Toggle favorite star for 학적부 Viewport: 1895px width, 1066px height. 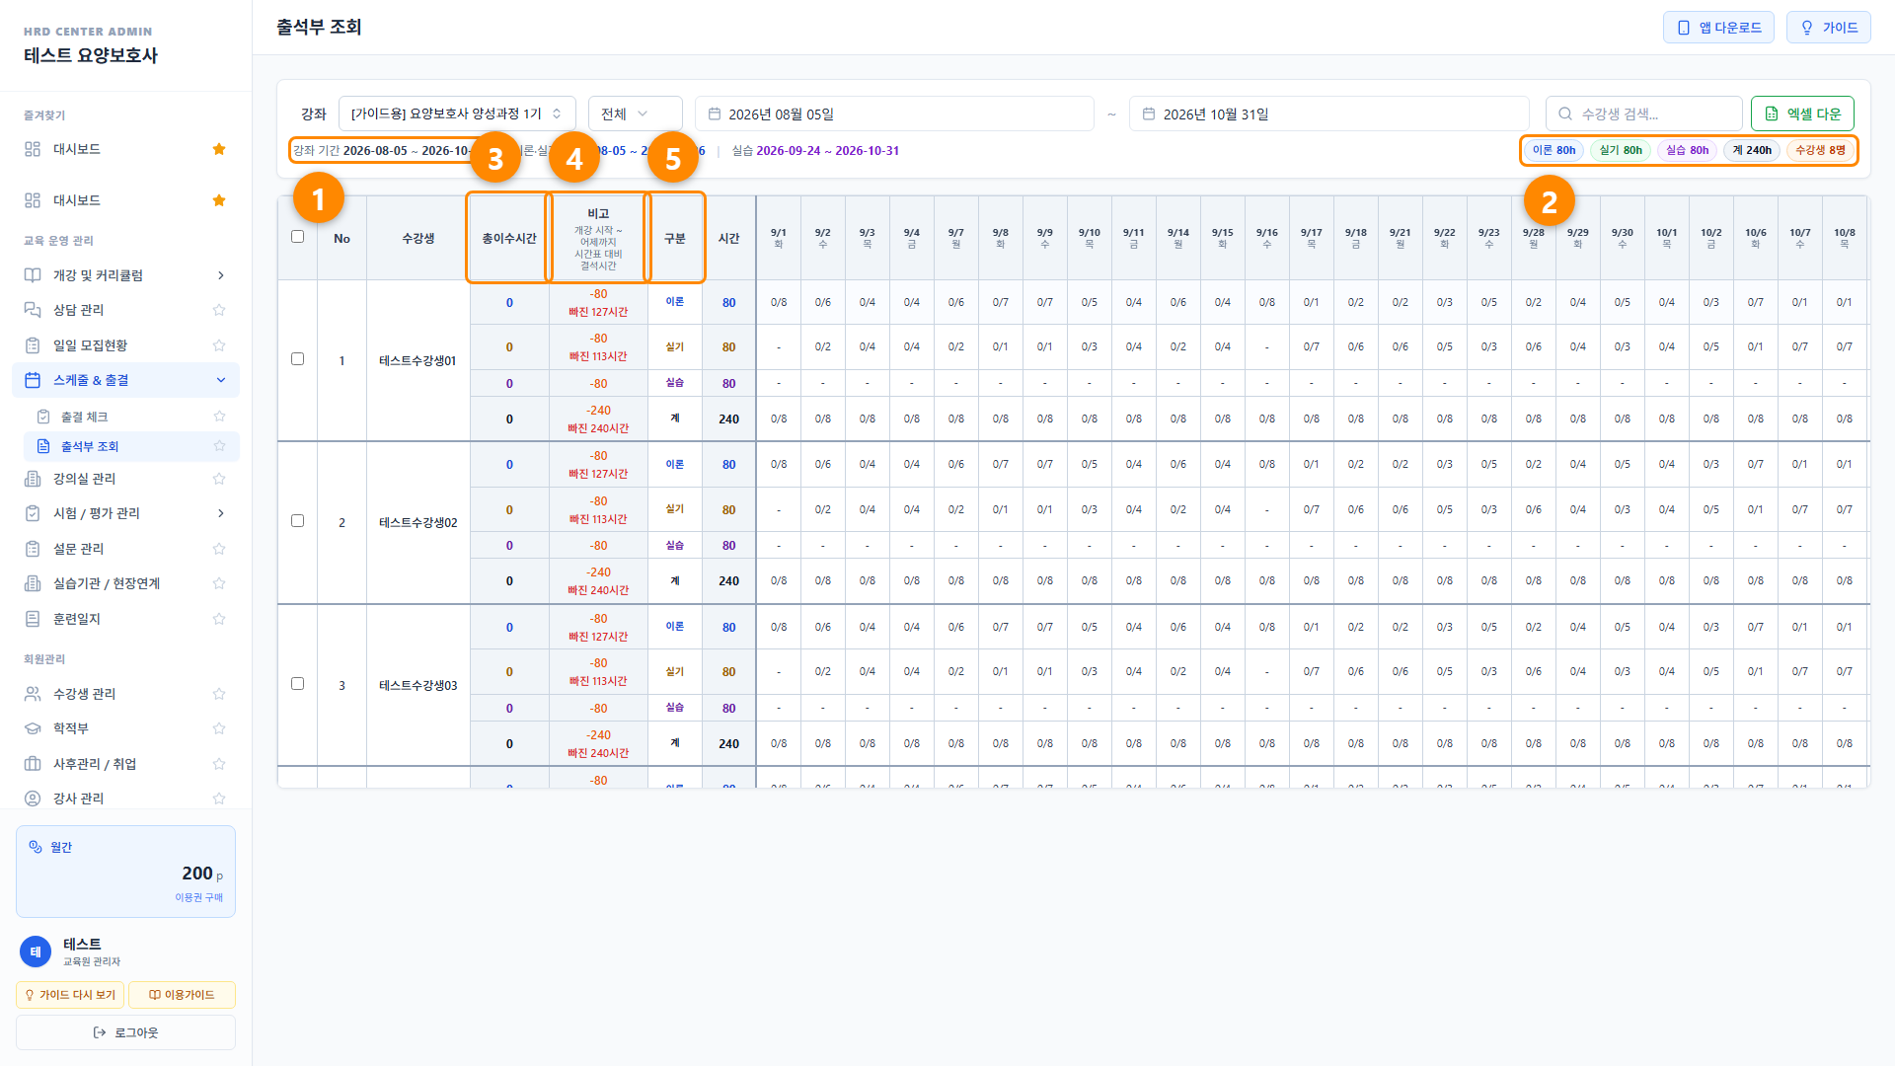[x=219, y=728]
